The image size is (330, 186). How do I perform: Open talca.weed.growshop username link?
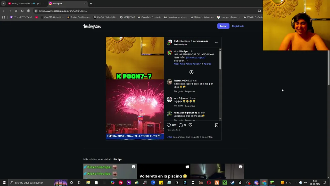click(186, 113)
